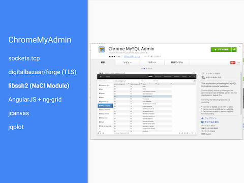
Task: Click the digitalbazaar/forge (TLS) text
Action: (42, 72)
